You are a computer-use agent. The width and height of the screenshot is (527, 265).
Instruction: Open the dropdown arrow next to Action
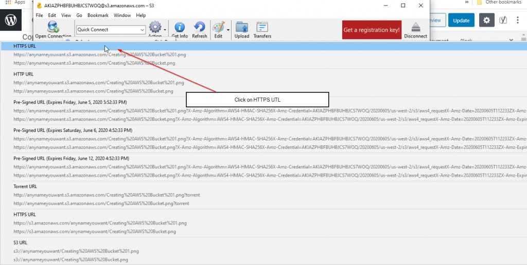coord(165,29)
